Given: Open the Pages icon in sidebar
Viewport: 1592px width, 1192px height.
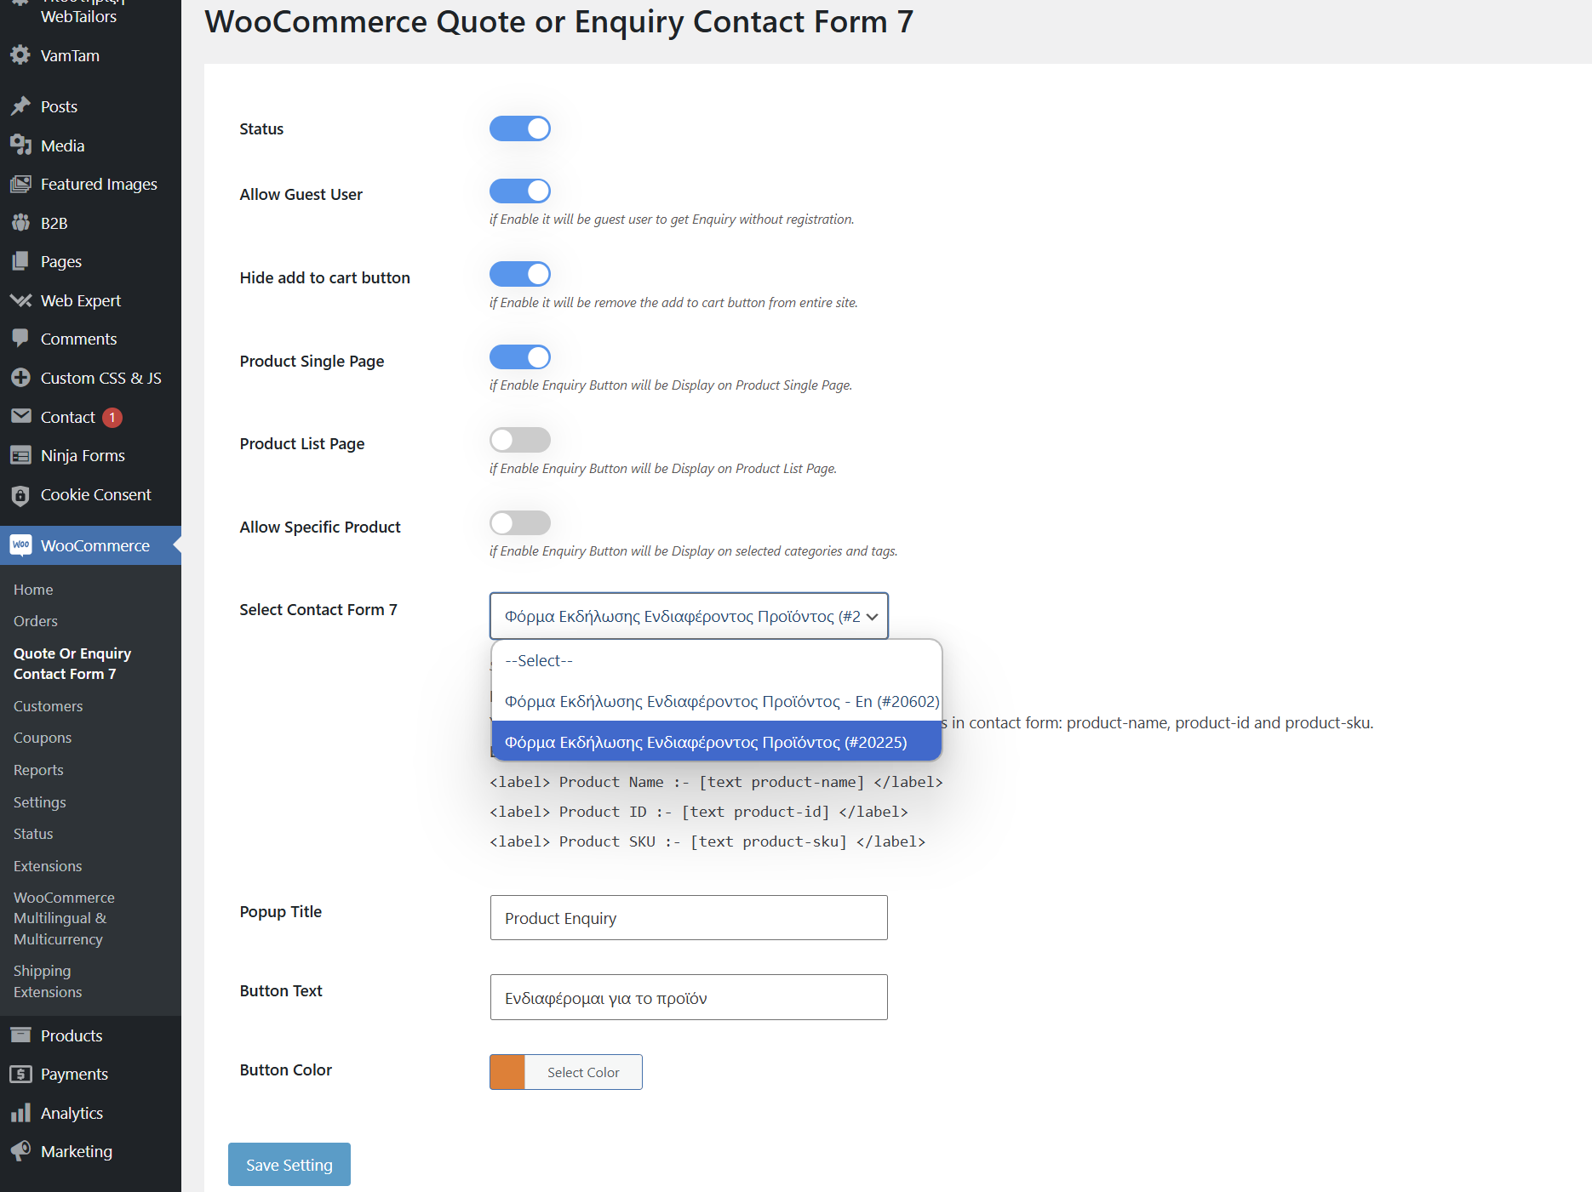Looking at the screenshot, I should 20,261.
